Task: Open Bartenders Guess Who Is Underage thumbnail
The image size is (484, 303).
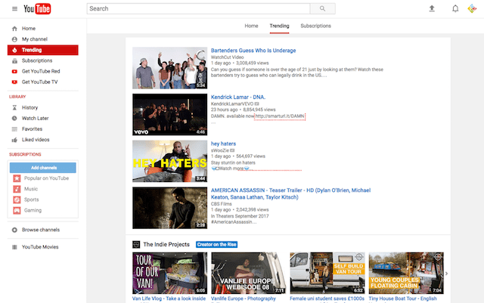Action: tap(169, 68)
